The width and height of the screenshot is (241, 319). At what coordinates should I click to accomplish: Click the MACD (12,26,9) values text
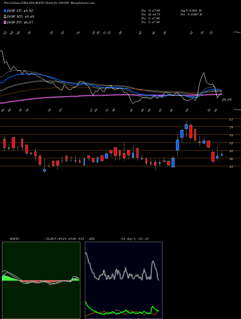[x=64, y=239]
